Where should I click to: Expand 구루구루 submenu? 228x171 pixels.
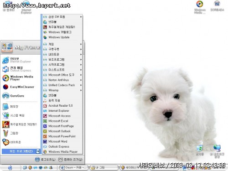[x=62, y=49]
